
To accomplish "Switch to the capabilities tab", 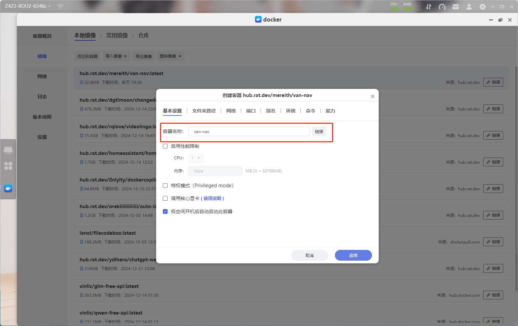I will pyautogui.click(x=330, y=111).
